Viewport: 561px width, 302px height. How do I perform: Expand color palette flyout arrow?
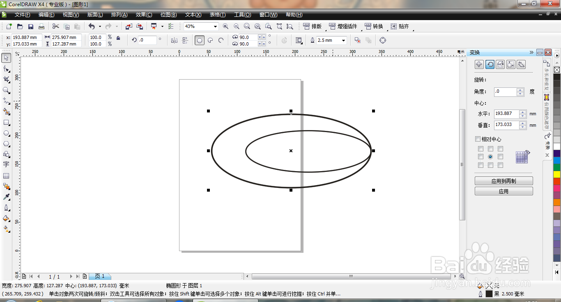point(557,55)
